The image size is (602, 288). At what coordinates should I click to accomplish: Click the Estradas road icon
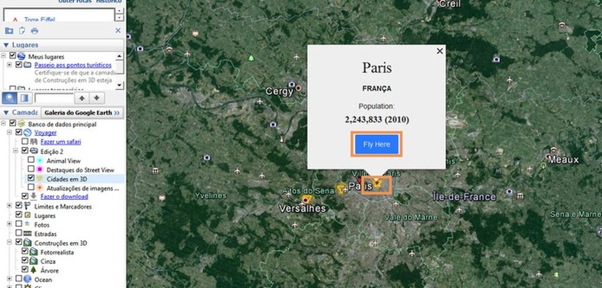point(28,234)
